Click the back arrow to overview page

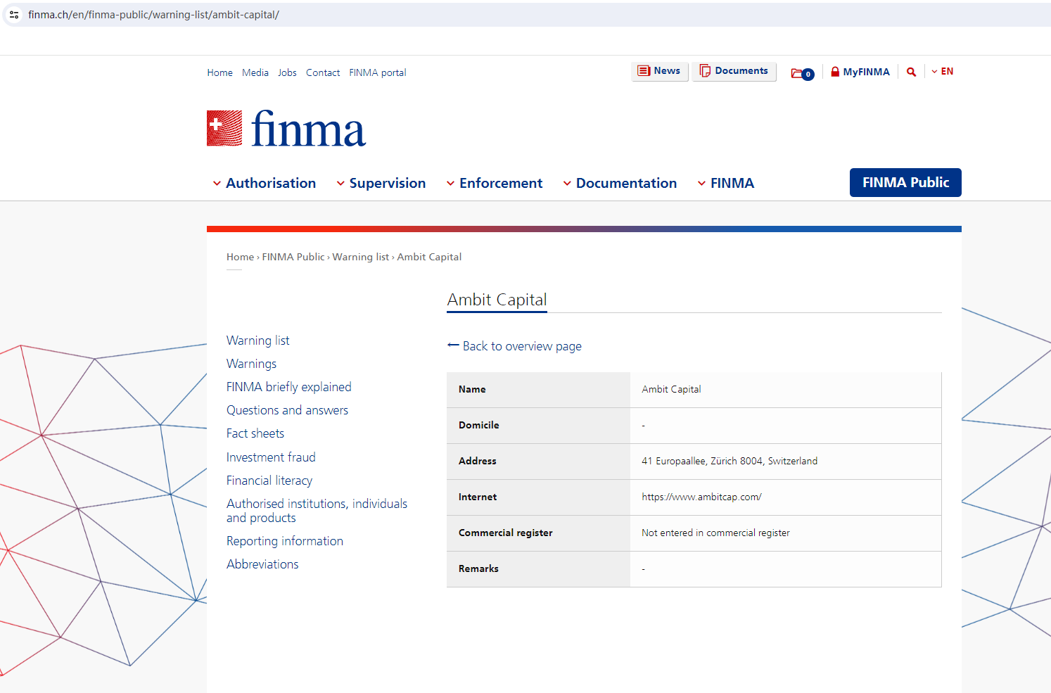453,345
